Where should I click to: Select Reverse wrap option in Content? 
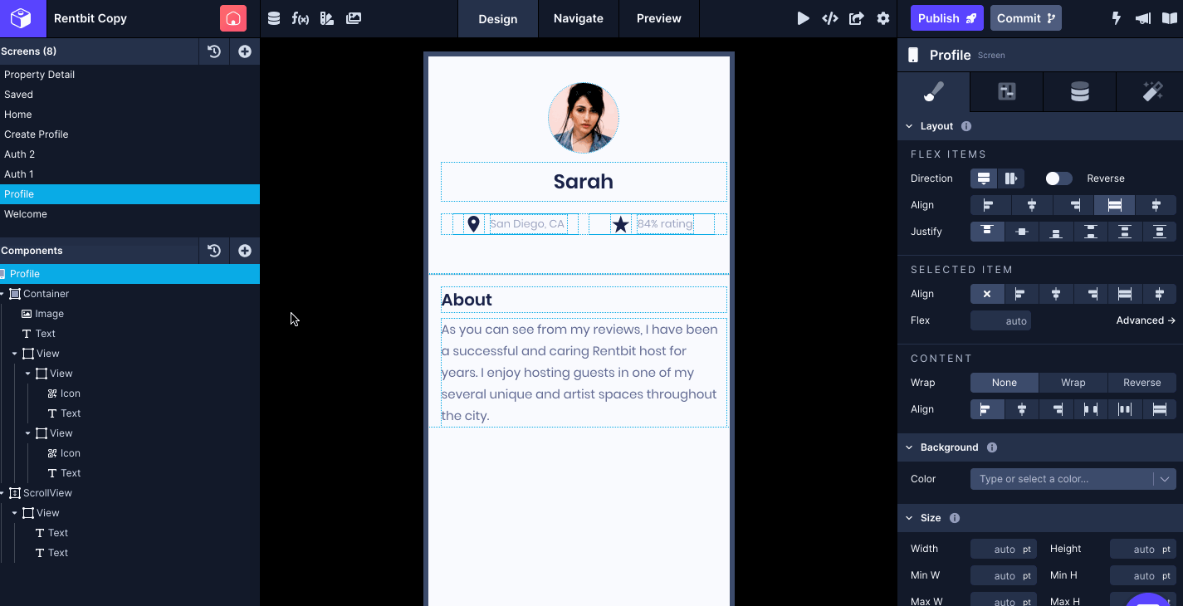coord(1142,383)
